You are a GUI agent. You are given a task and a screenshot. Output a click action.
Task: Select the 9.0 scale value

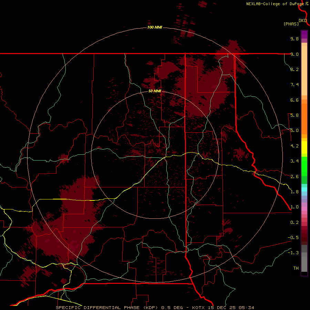tap(294, 54)
